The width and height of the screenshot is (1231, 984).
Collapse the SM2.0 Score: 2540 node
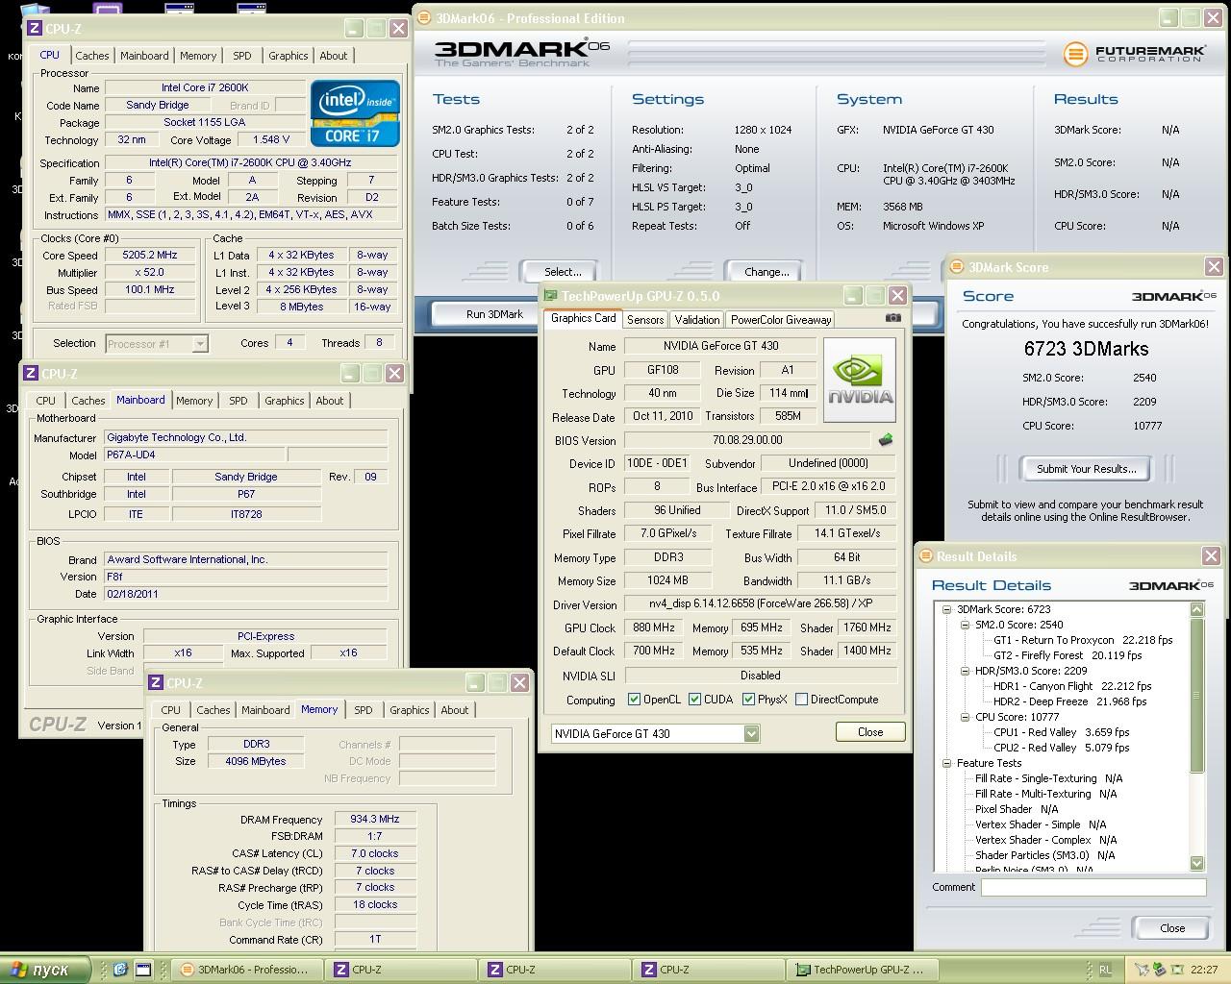click(x=966, y=625)
